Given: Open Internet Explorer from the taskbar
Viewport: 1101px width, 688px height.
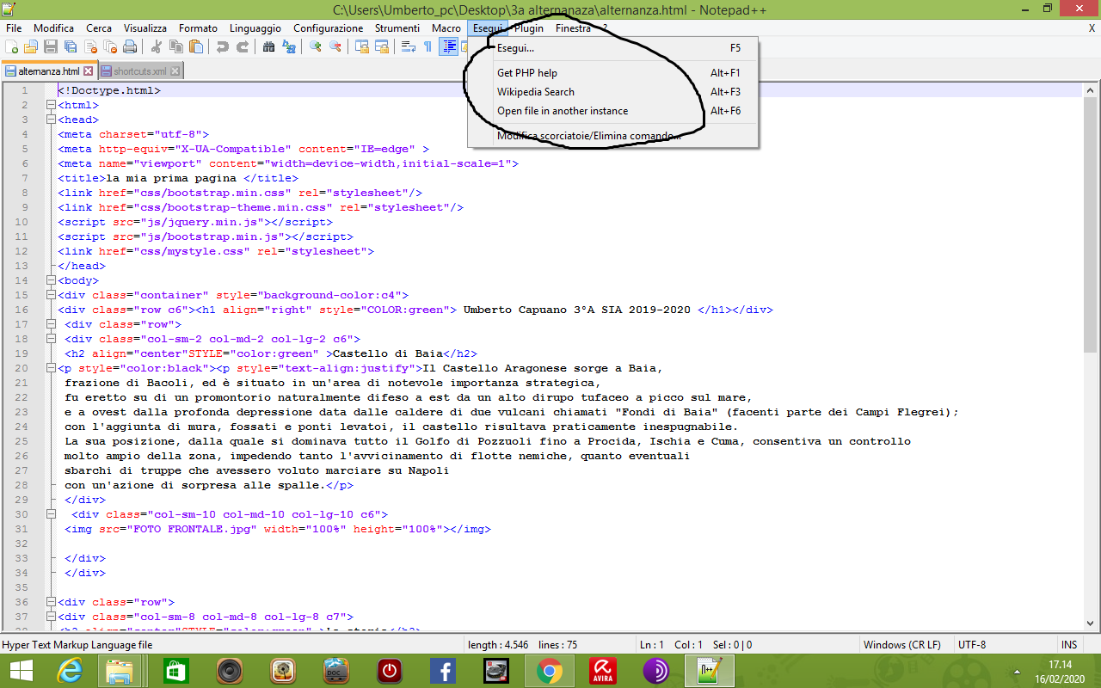Looking at the screenshot, I should click(71, 672).
